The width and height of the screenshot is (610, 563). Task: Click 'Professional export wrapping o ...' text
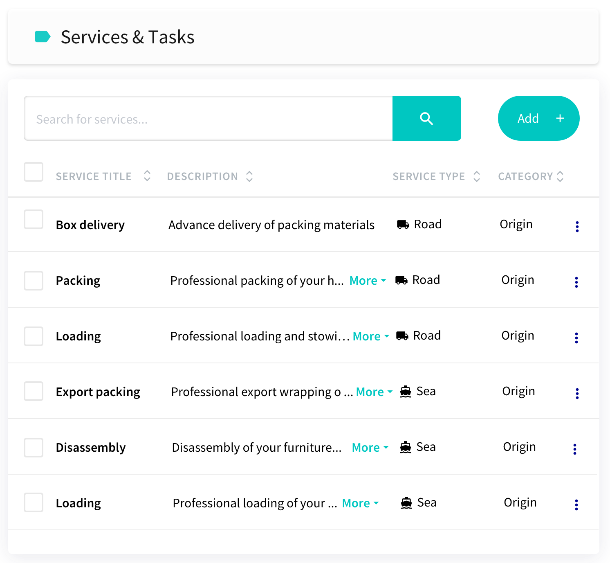coord(262,392)
